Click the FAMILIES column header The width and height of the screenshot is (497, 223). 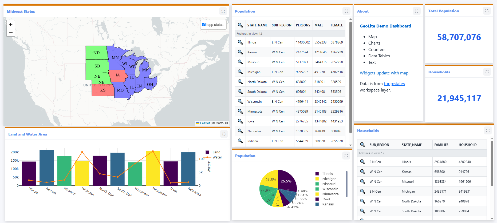click(x=441, y=145)
